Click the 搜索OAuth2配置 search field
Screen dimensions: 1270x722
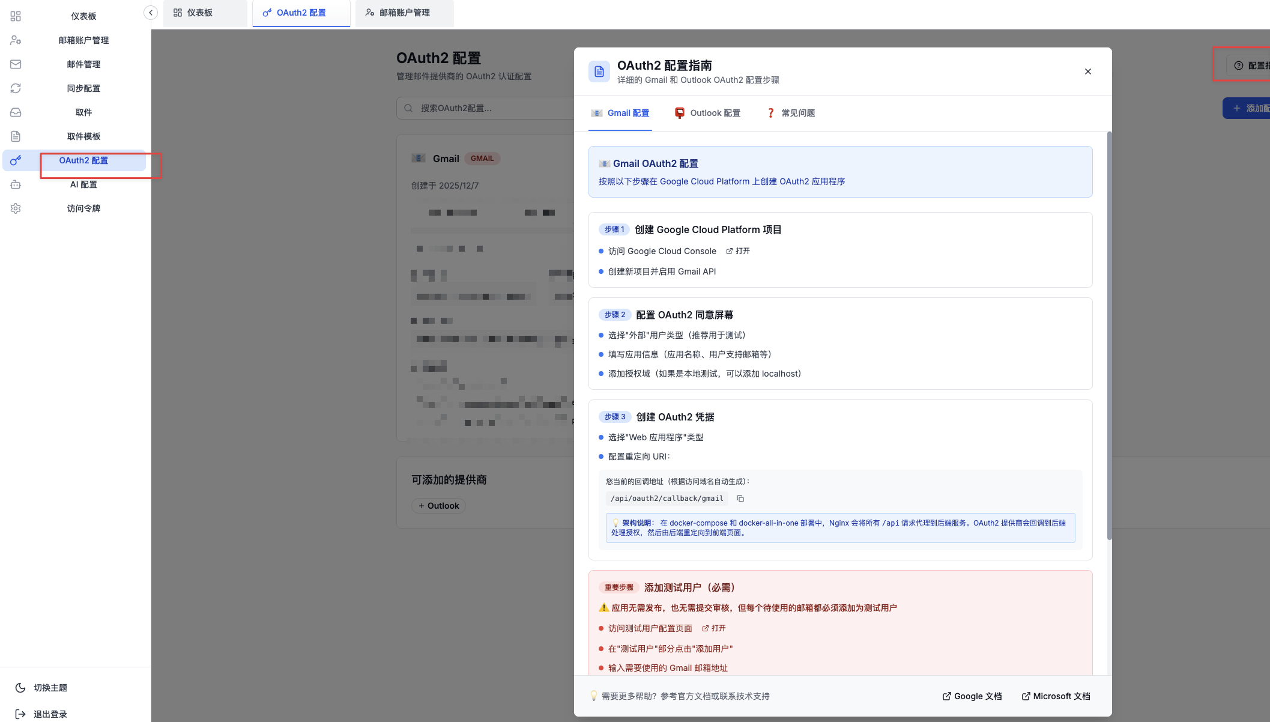coord(486,108)
